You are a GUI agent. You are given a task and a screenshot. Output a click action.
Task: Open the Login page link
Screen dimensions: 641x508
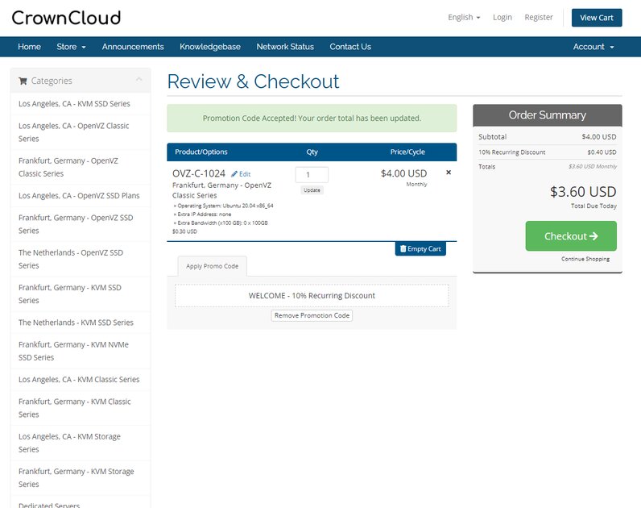(x=502, y=17)
